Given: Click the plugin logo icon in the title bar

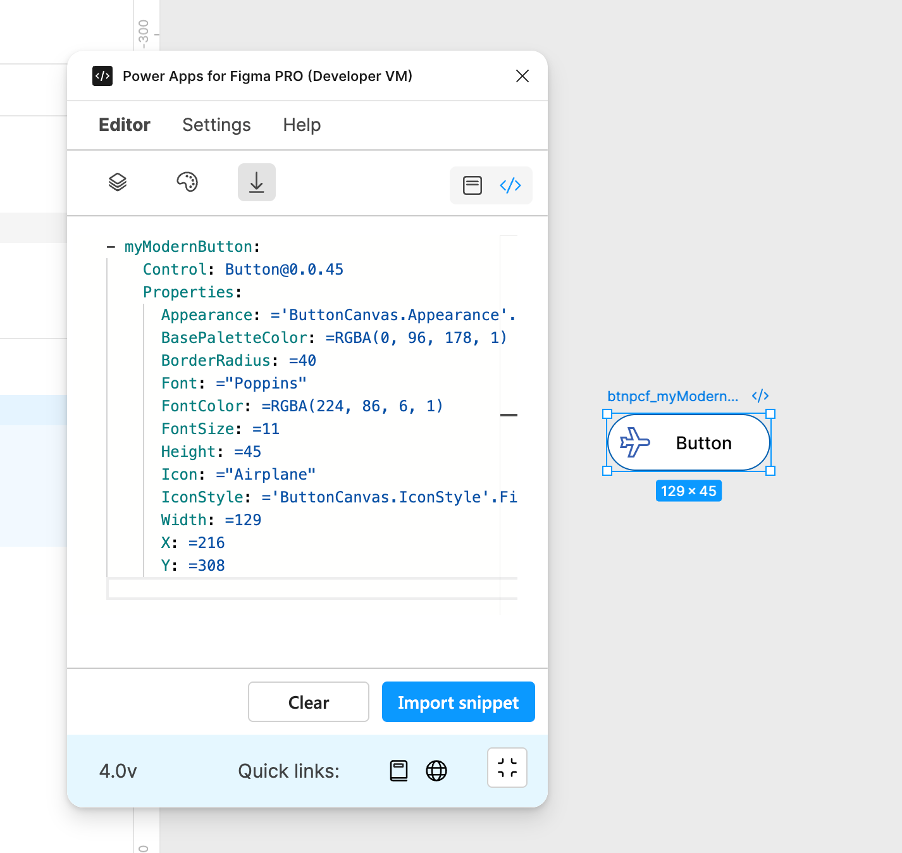Looking at the screenshot, I should click(102, 76).
